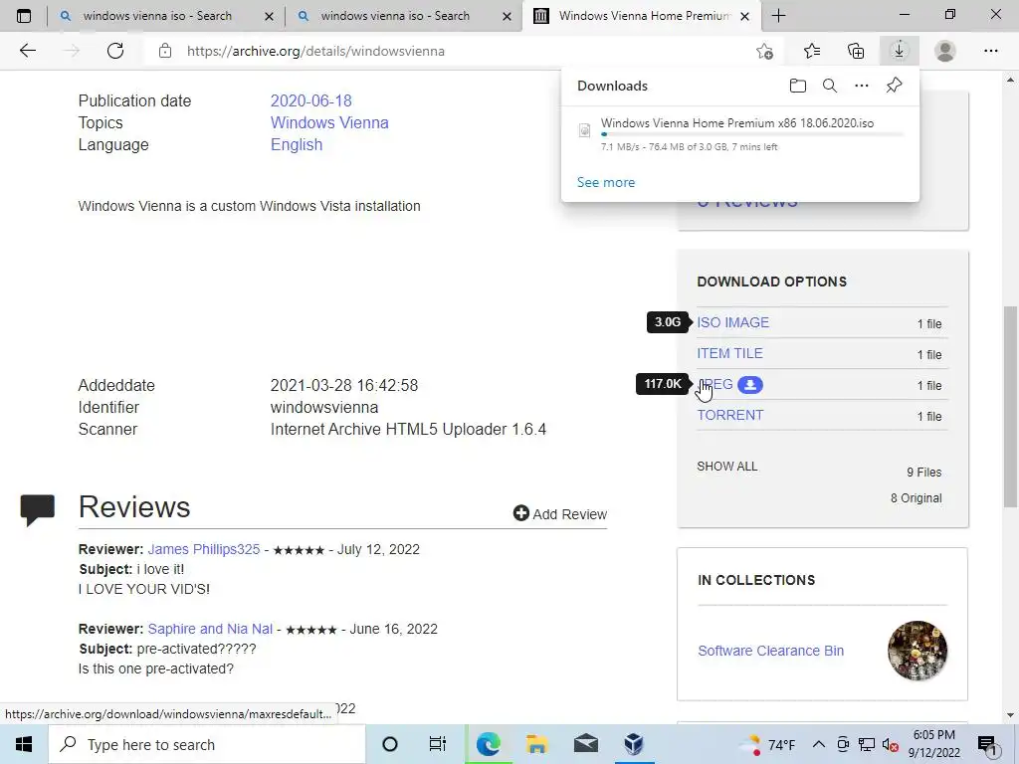Open the Collections icon
This screenshot has width=1019, height=764.
(x=856, y=51)
